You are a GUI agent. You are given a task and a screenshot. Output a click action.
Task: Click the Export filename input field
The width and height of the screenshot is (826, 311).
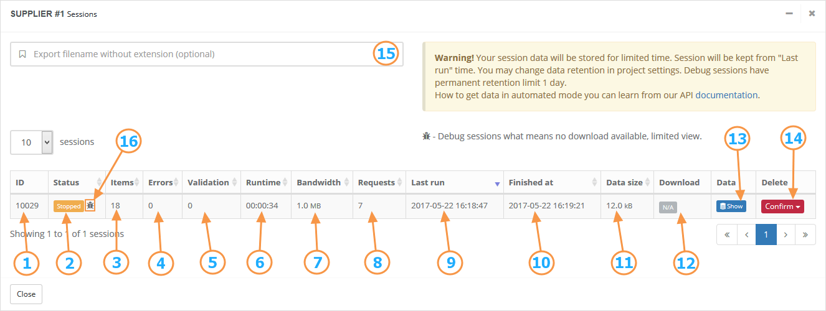point(207,54)
